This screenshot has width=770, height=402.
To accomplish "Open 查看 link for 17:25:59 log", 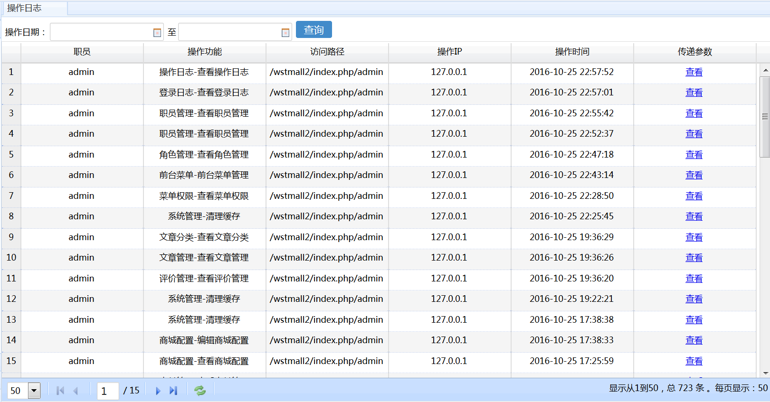I will click(694, 361).
